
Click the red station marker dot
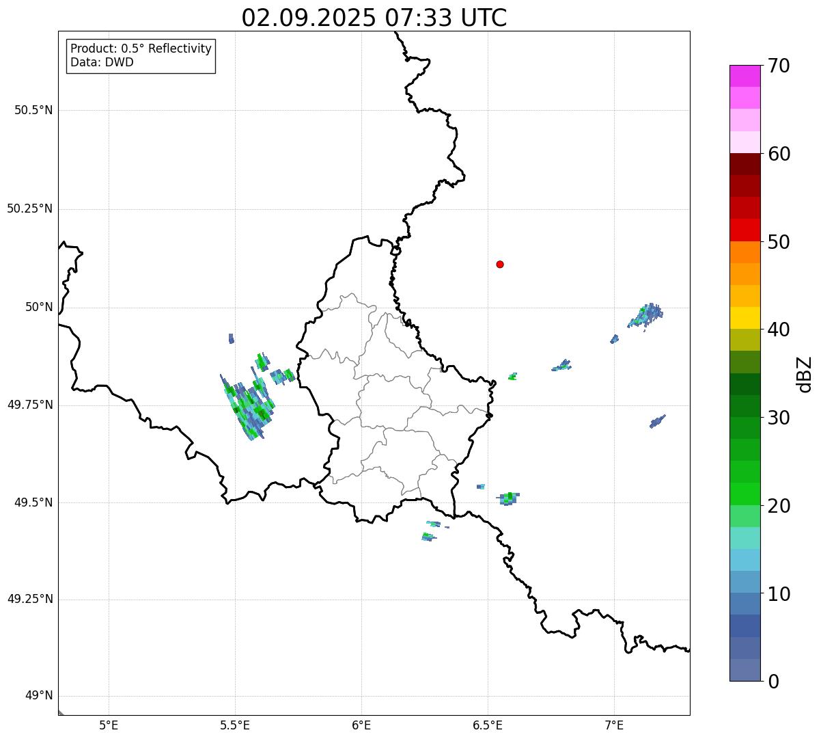pyautogui.click(x=500, y=264)
